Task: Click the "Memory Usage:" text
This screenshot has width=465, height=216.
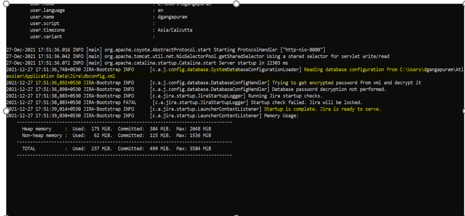Action: [282, 116]
